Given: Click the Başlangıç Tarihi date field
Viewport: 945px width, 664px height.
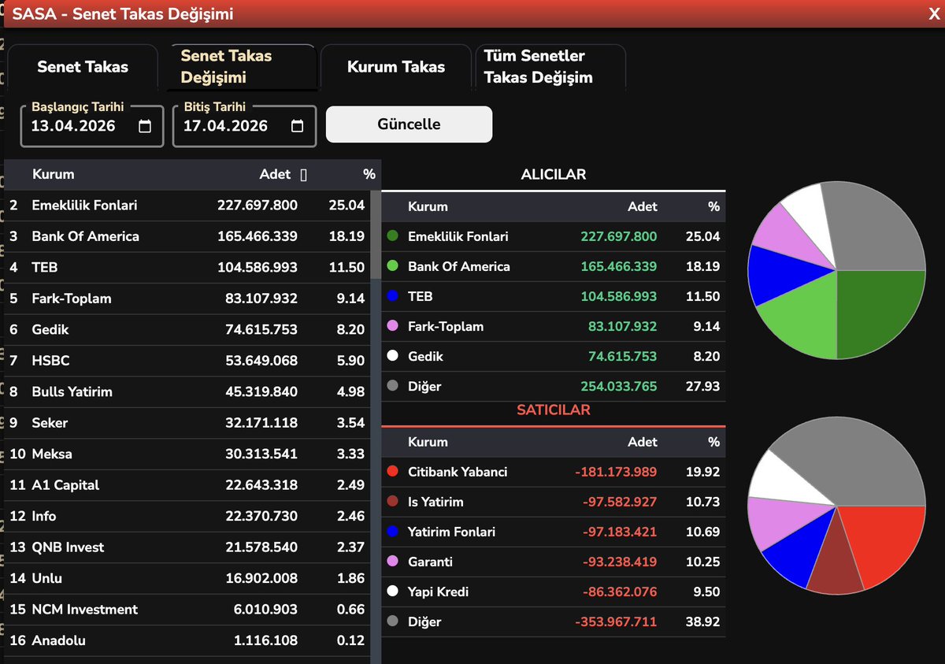Looking at the screenshot, I should [91, 126].
